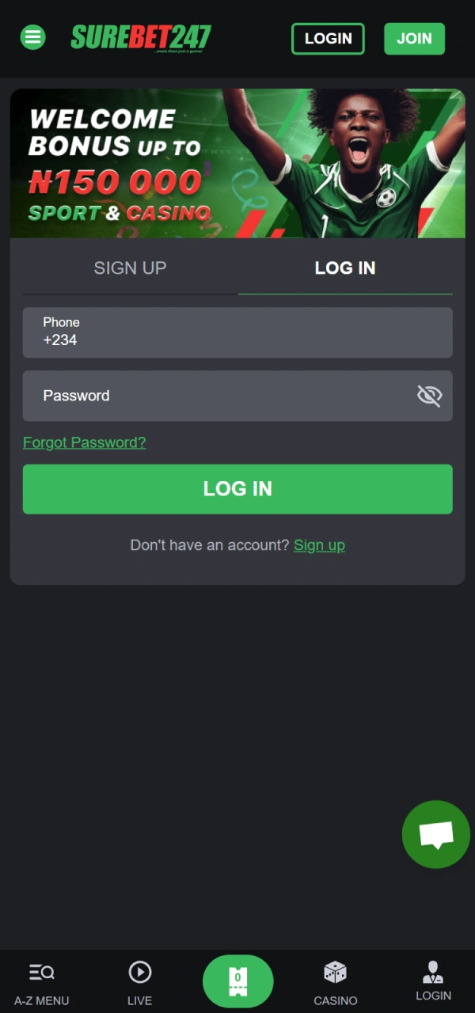Open the live chat bubble

point(435,834)
